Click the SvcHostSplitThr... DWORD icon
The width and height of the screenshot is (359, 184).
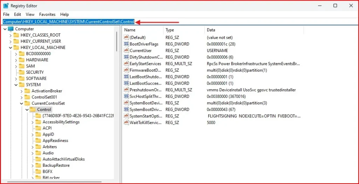click(x=126, y=96)
